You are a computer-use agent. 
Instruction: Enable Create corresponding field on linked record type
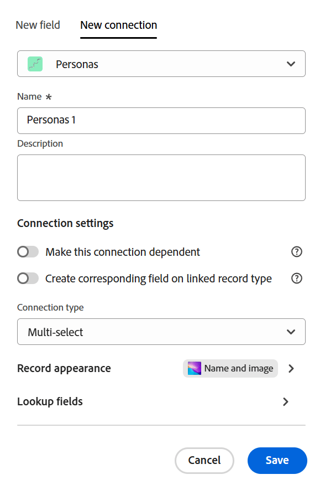click(x=28, y=278)
